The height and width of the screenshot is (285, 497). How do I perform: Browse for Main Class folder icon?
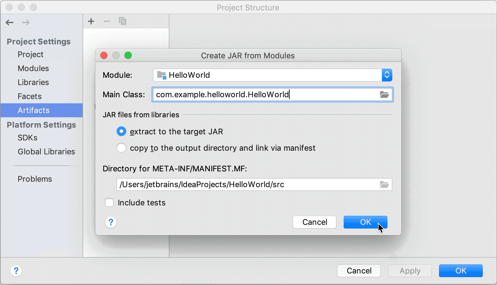(384, 95)
